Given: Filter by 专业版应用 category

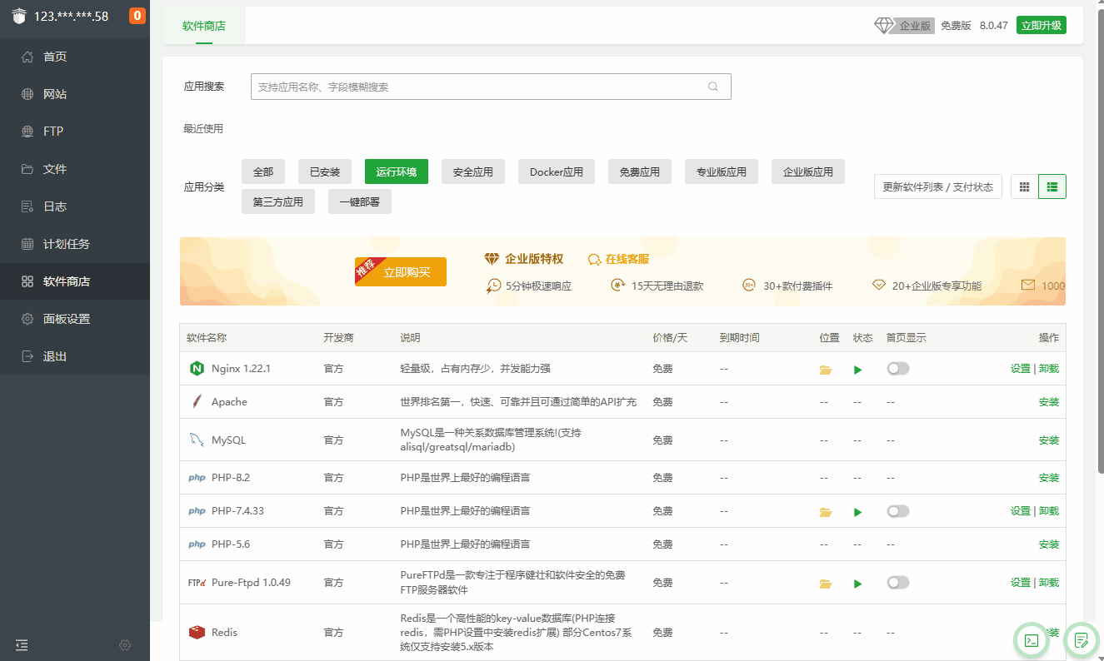Looking at the screenshot, I should pos(722,171).
